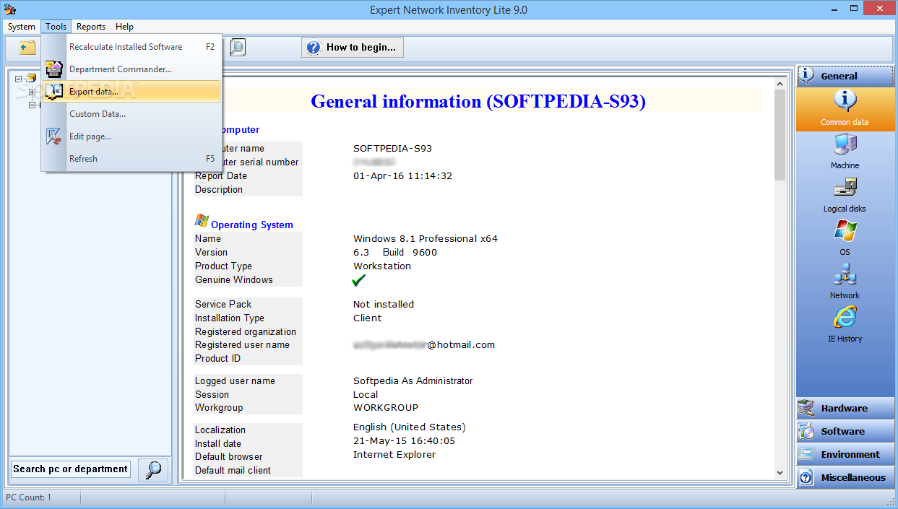898x509 pixels.
Task: Open the Help menu
Action: pyautogui.click(x=124, y=27)
